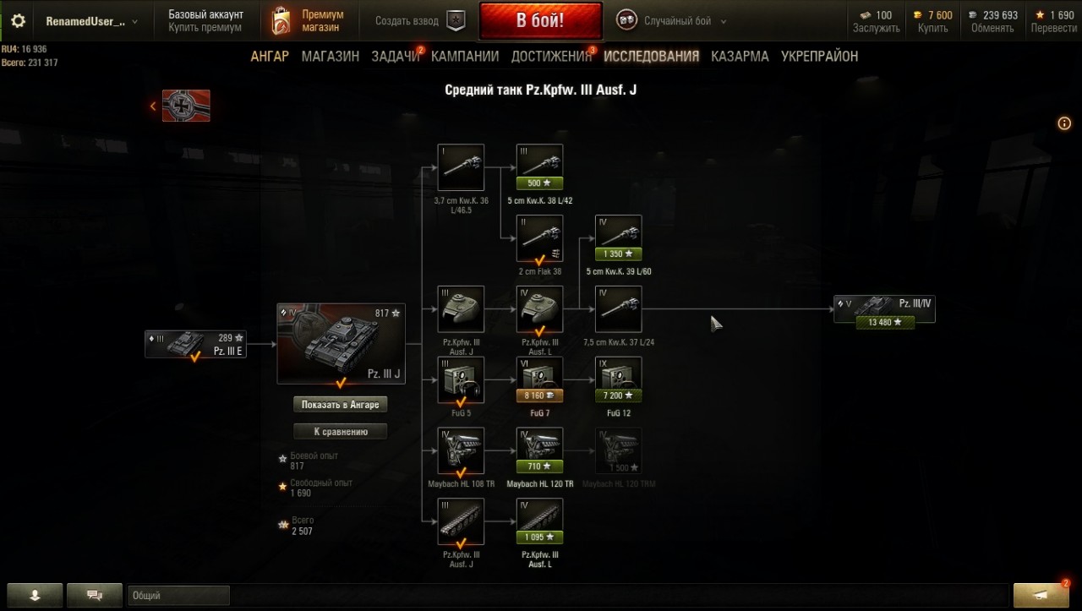Viewport: 1082px width, 611px height.
Task: Choose the FuG 7 radio module
Action: tap(539, 380)
